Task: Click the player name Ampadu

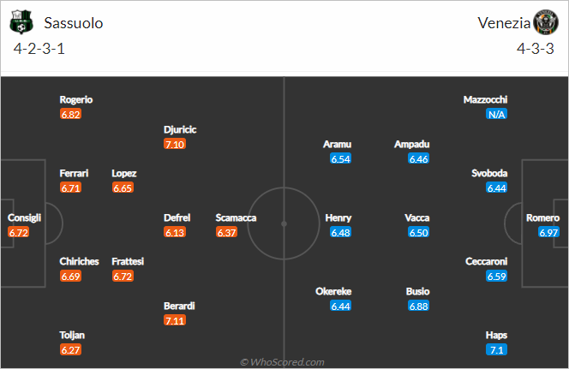Action: [x=411, y=145]
